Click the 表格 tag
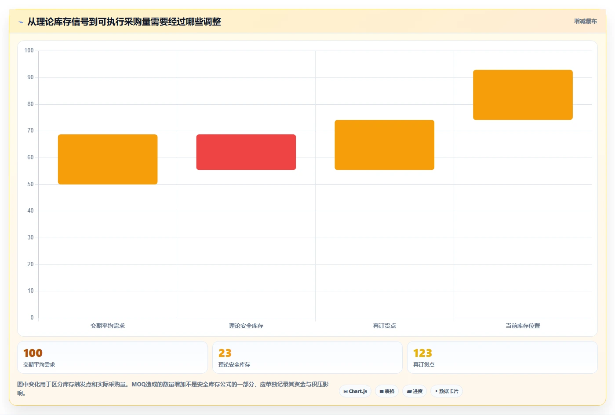The width and height of the screenshot is (615, 415). point(387,391)
